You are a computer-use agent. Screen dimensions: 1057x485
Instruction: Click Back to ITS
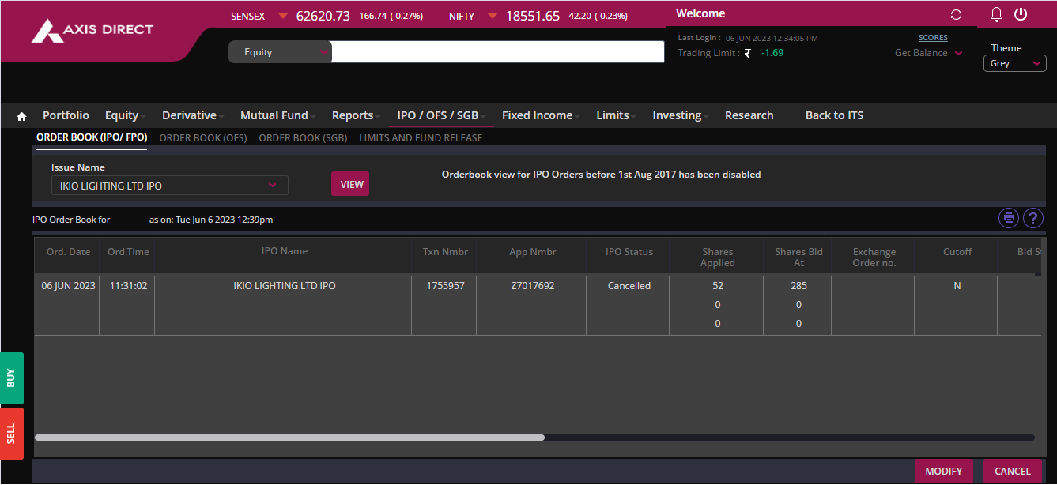point(834,115)
